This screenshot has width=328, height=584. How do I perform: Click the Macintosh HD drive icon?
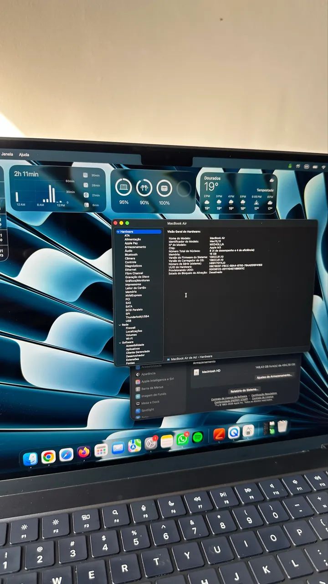tap(196, 372)
